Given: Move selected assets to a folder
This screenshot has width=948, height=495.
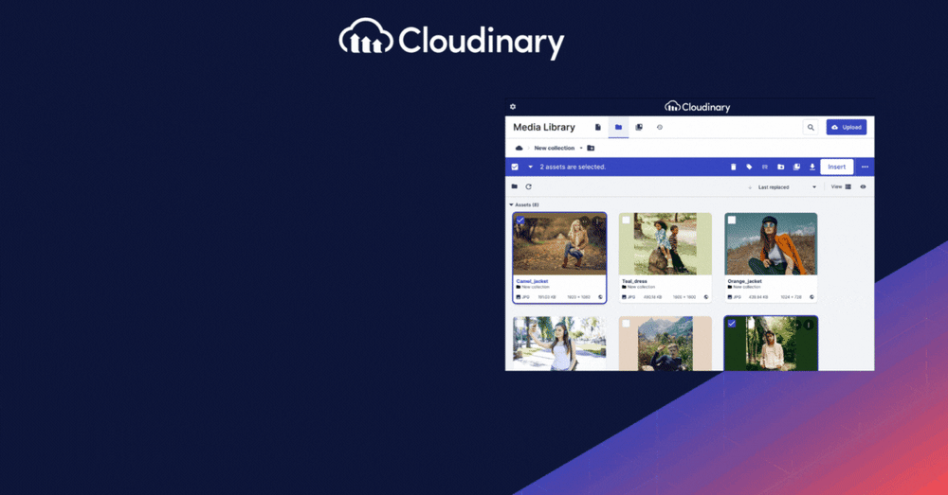Looking at the screenshot, I should tap(780, 167).
